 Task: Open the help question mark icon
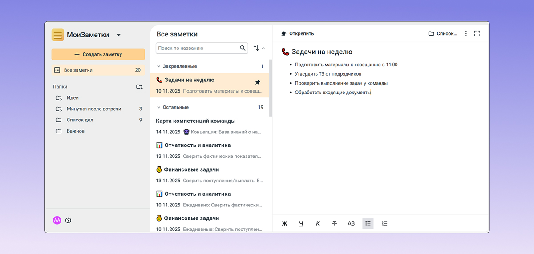68,220
